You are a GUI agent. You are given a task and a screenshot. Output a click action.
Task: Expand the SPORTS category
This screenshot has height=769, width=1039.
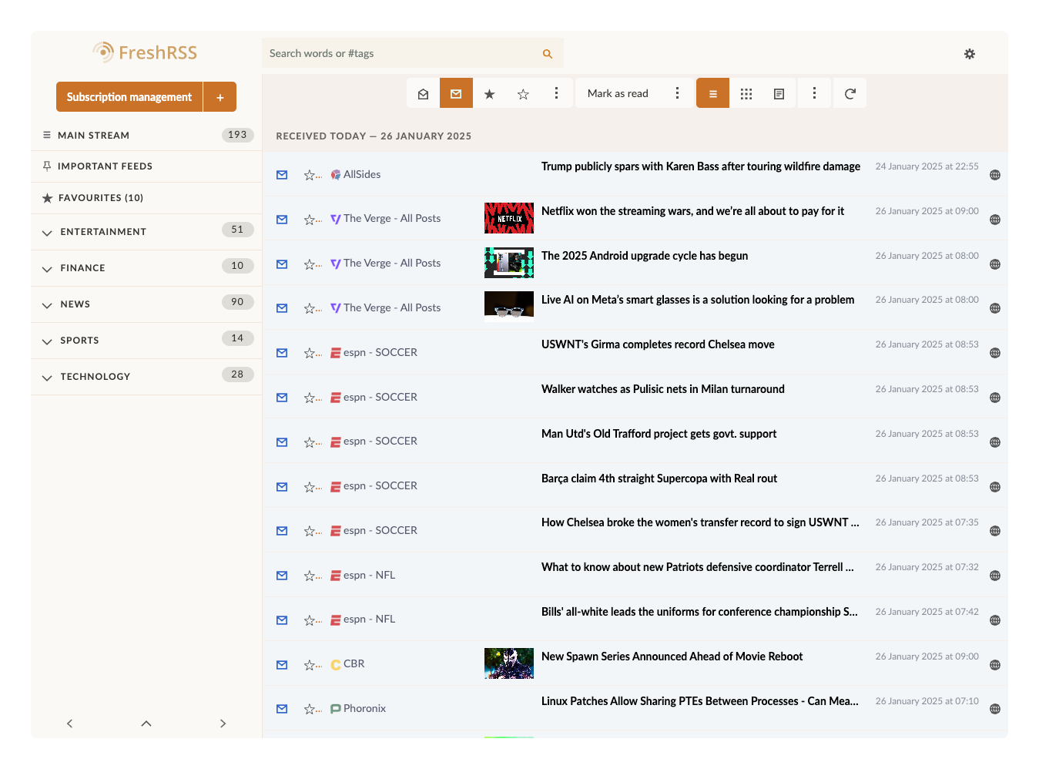tap(47, 341)
